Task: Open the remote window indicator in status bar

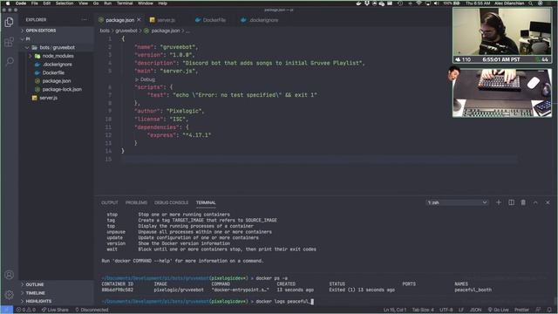Action: pos(6,310)
